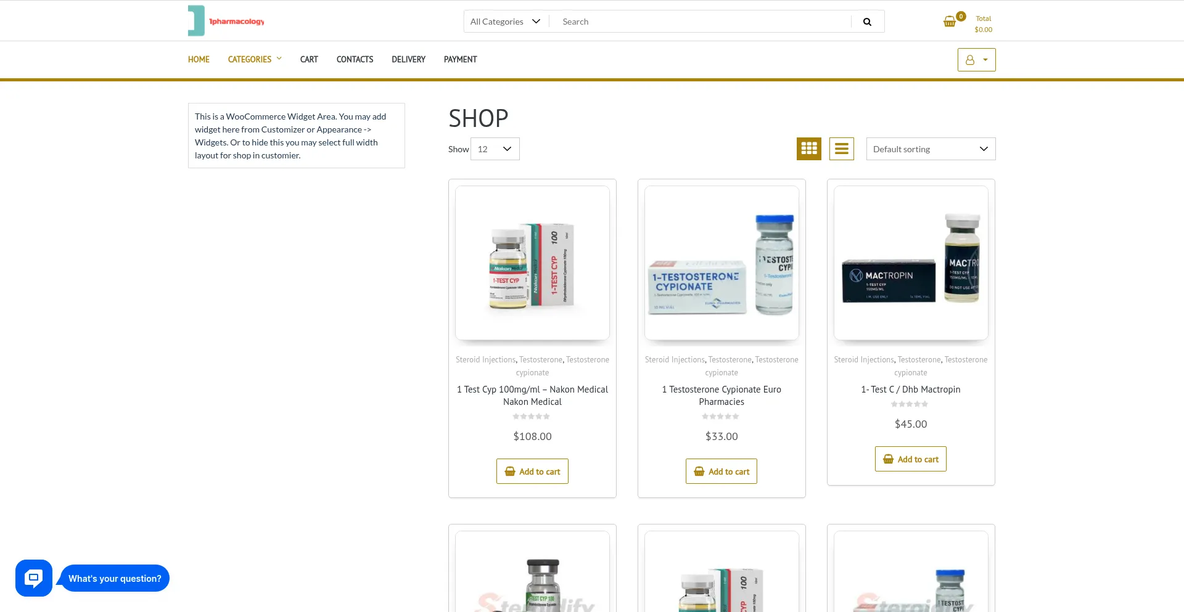Open 1 Testosterone Cypionate Euro Pharmacies link
1184x612 pixels.
(x=721, y=396)
